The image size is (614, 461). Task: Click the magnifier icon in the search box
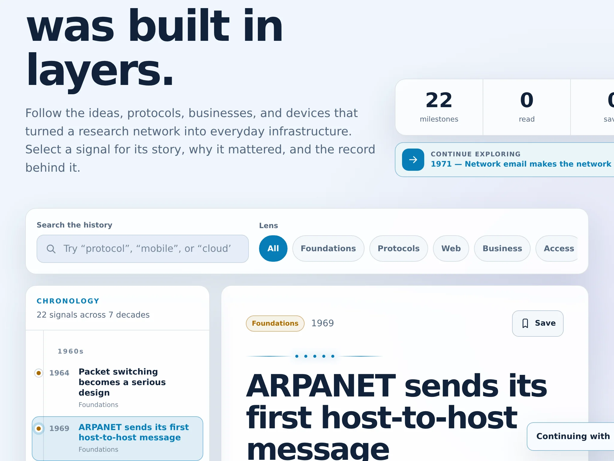click(x=51, y=249)
